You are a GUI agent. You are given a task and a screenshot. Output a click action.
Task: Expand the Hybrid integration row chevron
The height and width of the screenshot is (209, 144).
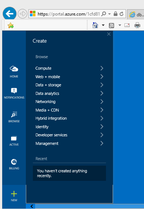pyautogui.click(x=102, y=118)
